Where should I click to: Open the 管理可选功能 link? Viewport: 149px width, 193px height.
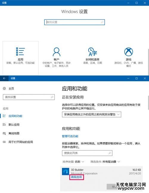tap(70, 136)
